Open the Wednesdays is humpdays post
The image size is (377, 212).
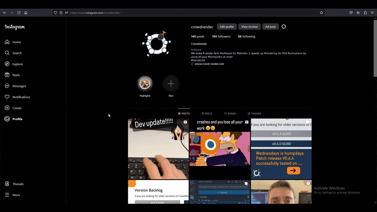coord(281,149)
